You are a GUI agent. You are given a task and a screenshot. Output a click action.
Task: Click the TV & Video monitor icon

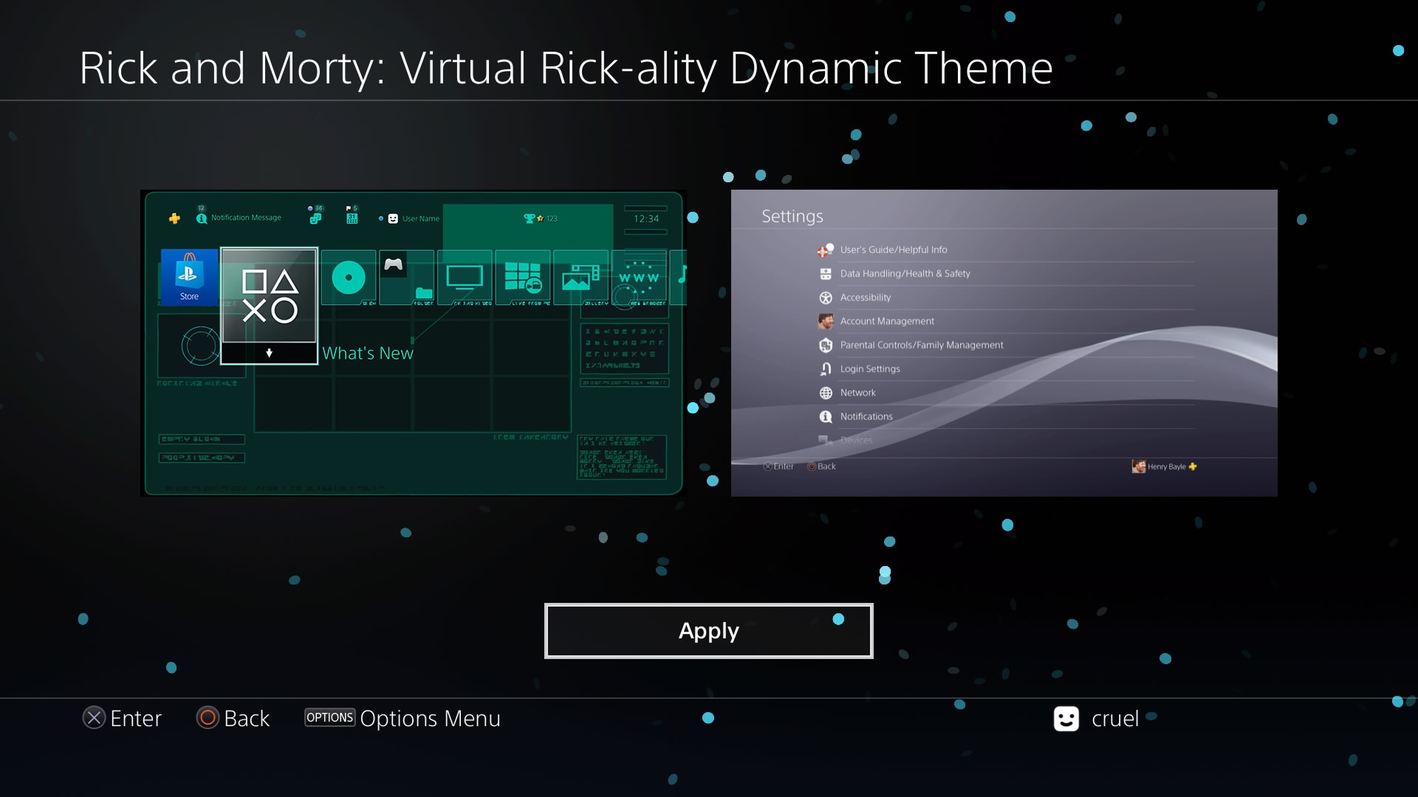click(x=465, y=277)
